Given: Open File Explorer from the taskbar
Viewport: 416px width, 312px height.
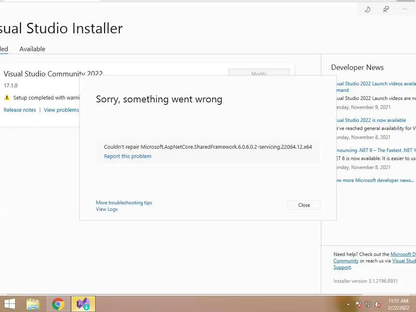Looking at the screenshot, I should point(33,304).
